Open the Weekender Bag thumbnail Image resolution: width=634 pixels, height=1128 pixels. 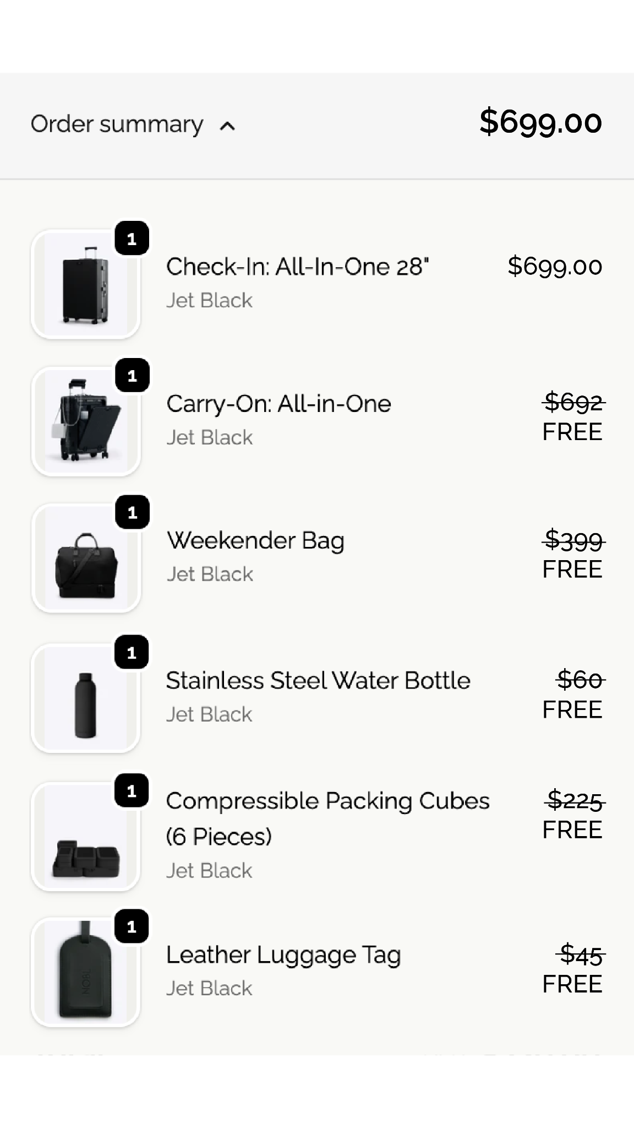click(x=85, y=558)
